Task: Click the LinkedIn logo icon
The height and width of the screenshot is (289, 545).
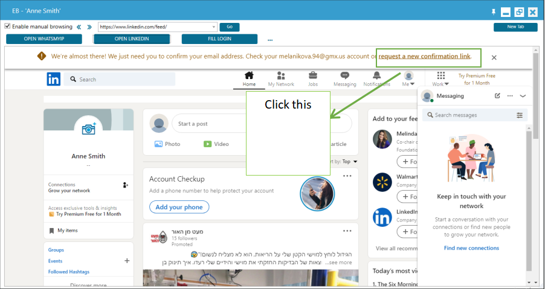Action: pyautogui.click(x=54, y=79)
